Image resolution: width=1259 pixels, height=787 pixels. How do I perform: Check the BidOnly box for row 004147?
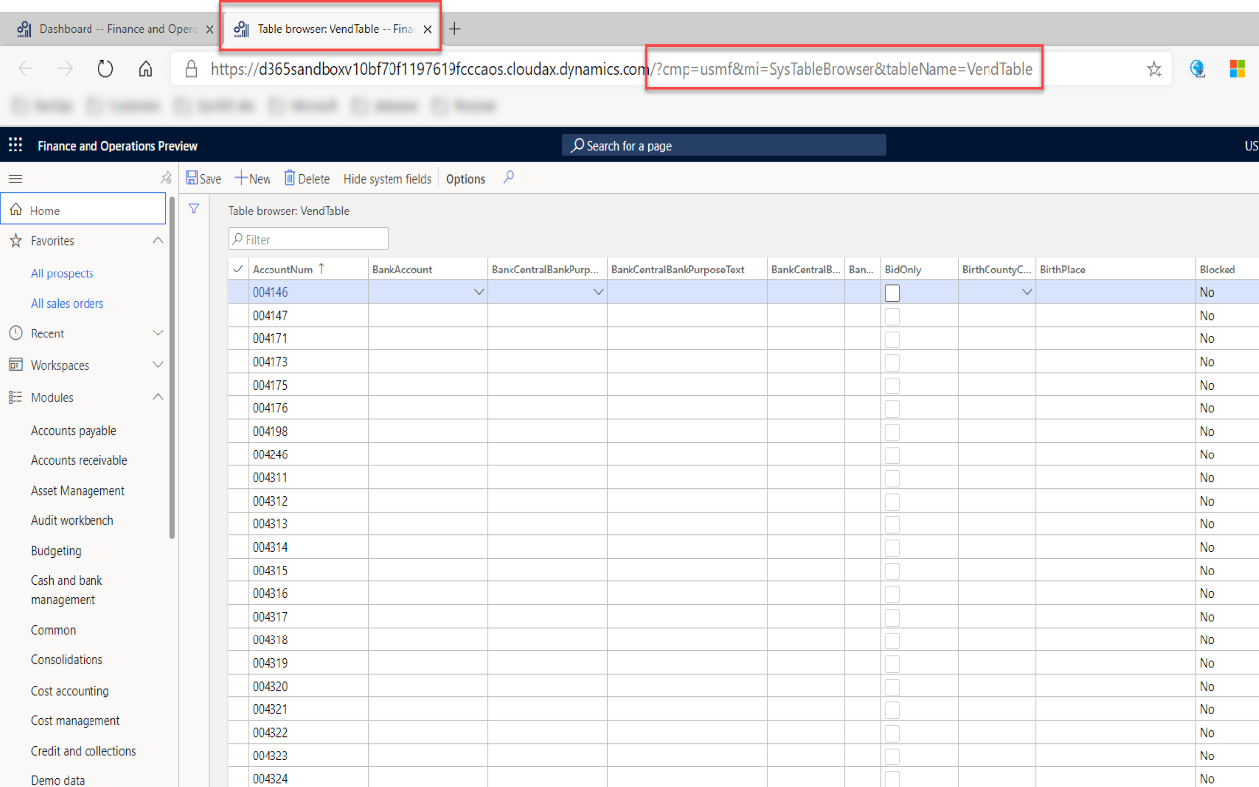(892, 315)
